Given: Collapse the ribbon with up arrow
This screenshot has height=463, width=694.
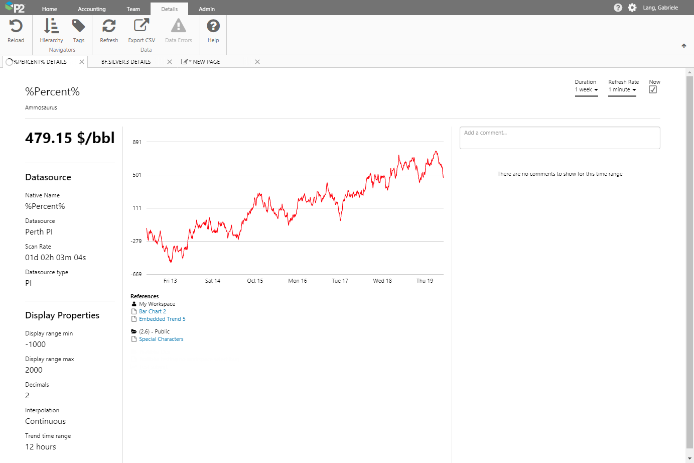Looking at the screenshot, I should click(683, 46).
